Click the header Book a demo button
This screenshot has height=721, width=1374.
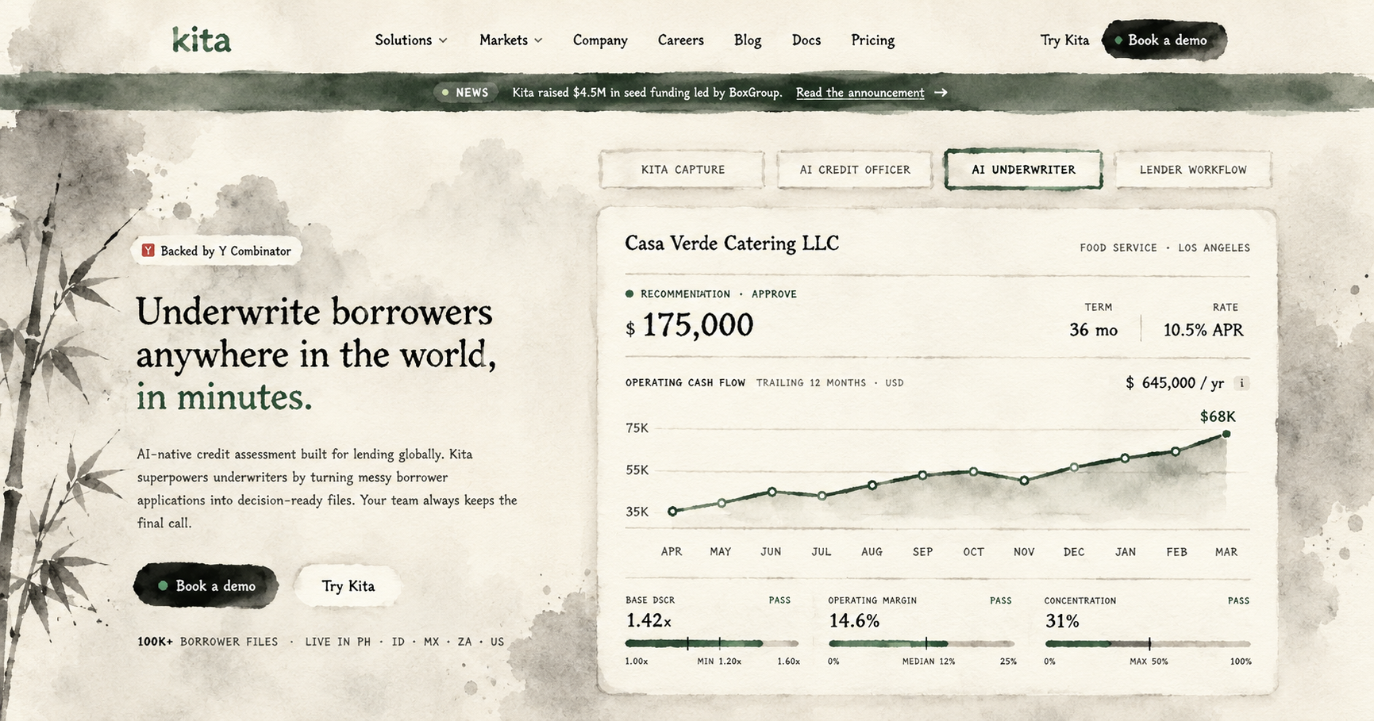pos(1164,40)
